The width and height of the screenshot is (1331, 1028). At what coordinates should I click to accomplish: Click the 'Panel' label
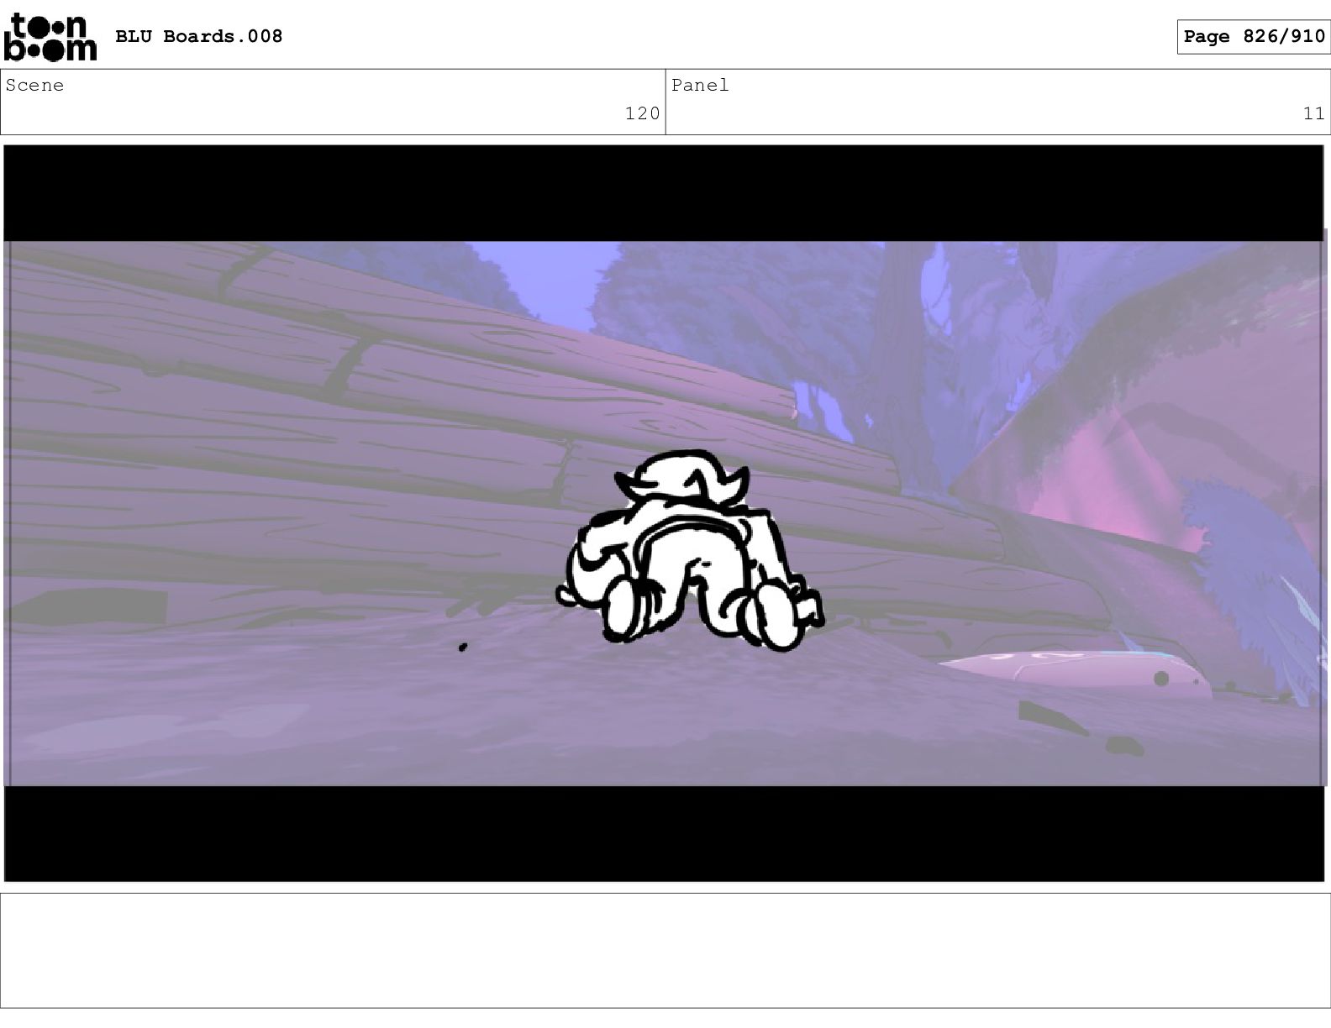(x=700, y=85)
